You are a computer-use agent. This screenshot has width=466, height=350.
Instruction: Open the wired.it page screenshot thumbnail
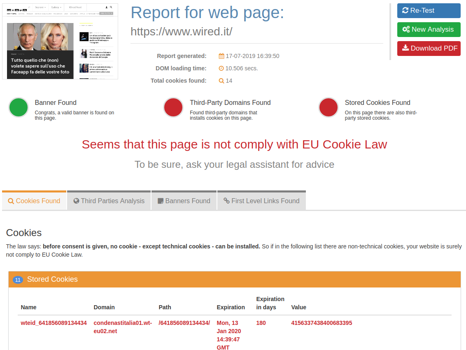tap(60, 41)
